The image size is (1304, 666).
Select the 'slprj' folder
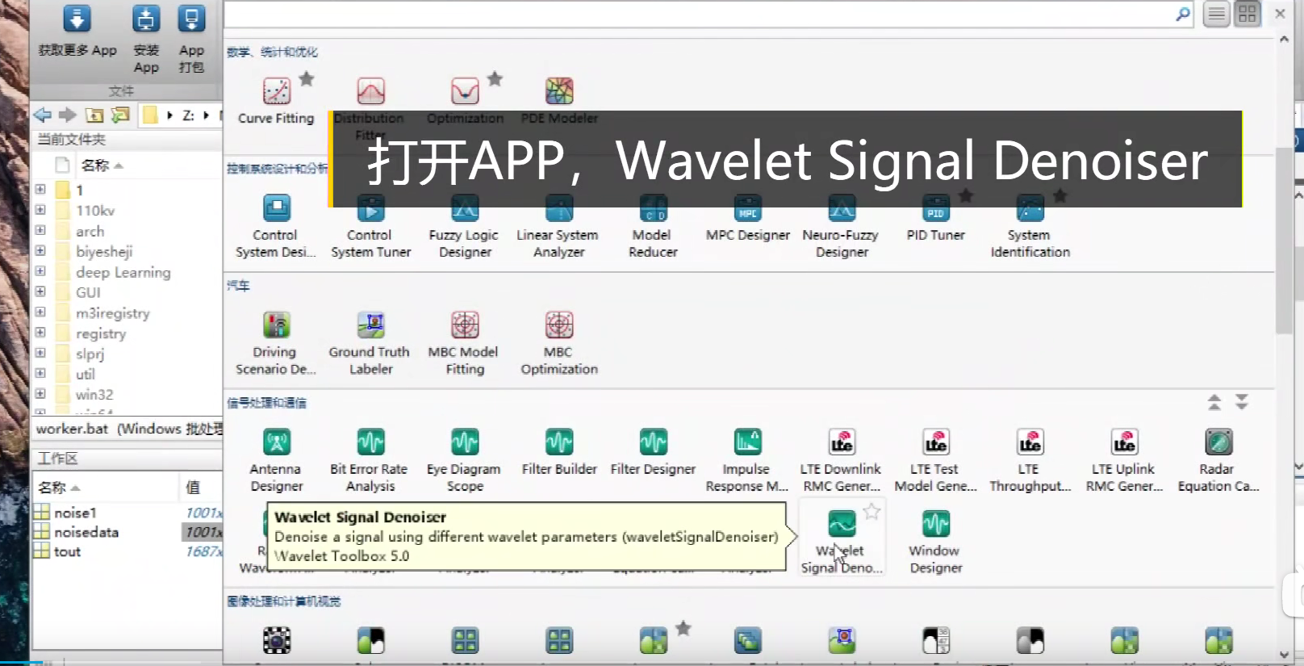tap(90, 354)
